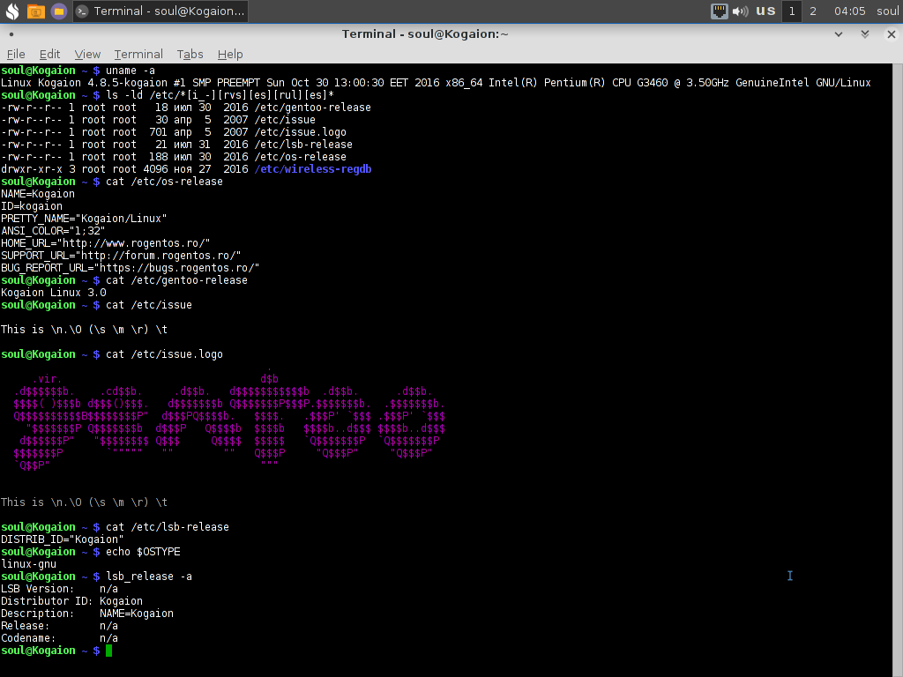Image resolution: width=903 pixels, height=677 pixels.
Task: Click the 'ID=kogaion' output line
Action: [32, 206]
